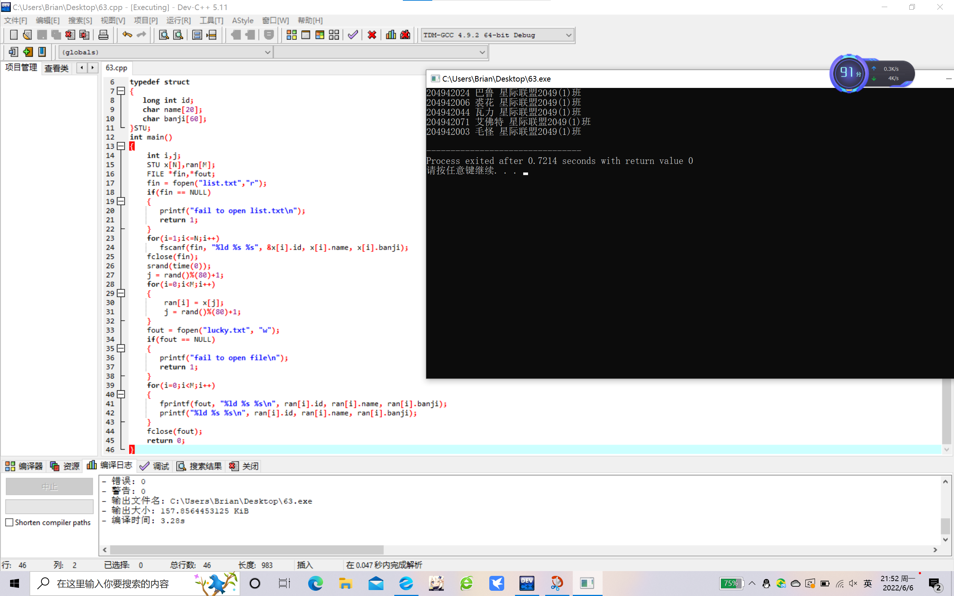Open the Dev-C++ taskbar icon
Screen dimensions: 954x596
pyautogui.click(x=527, y=583)
